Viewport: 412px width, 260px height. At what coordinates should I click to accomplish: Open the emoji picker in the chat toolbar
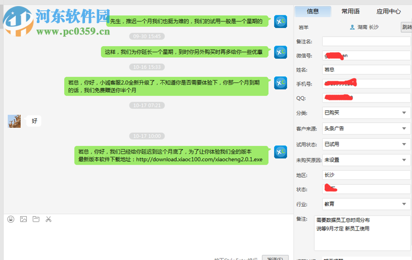pyautogui.click(x=11, y=219)
